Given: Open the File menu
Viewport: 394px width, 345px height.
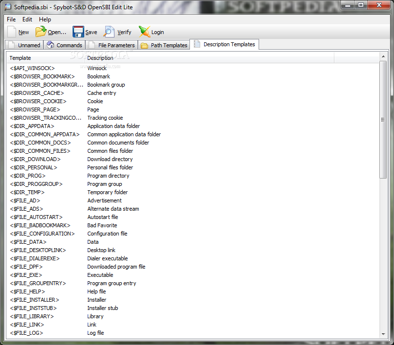Looking at the screenshot, I should 11,19.
